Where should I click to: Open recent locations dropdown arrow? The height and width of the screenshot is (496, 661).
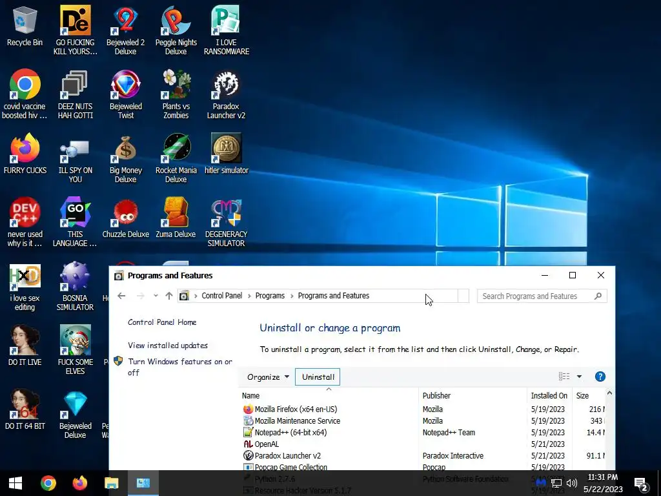coord(156,296)
